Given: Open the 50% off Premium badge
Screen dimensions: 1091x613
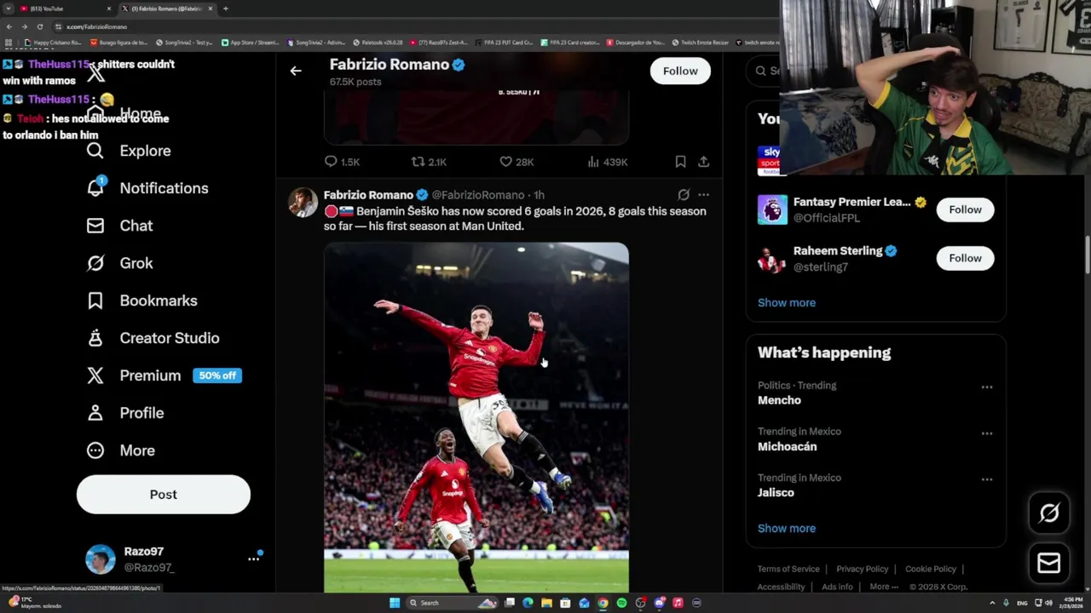Looking at the screenshot, I should [x=217, y=375].
